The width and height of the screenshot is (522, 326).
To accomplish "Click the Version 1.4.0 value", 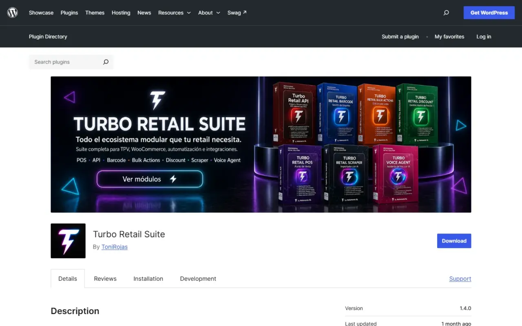I will tap(465, 308).
